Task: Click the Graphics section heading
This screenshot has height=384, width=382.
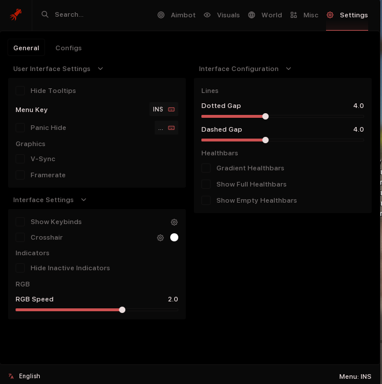Action: [31, 144]
